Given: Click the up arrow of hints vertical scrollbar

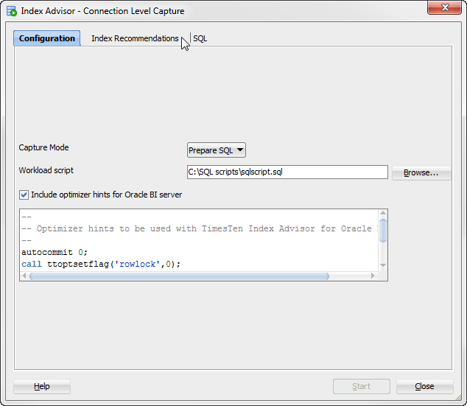Looking at the screenshot, I should tap(383, 213).
